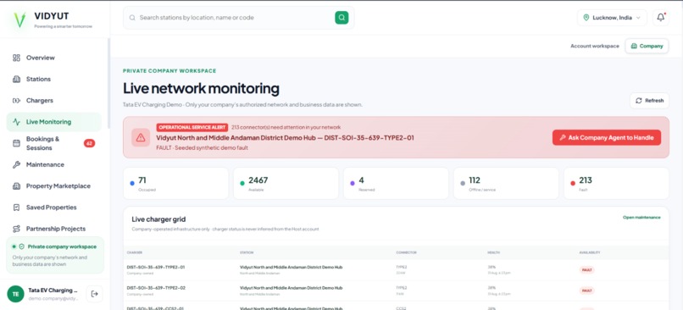Click the Available 2467 stat card
Screen dimensions: 683x310
[286, 183]
